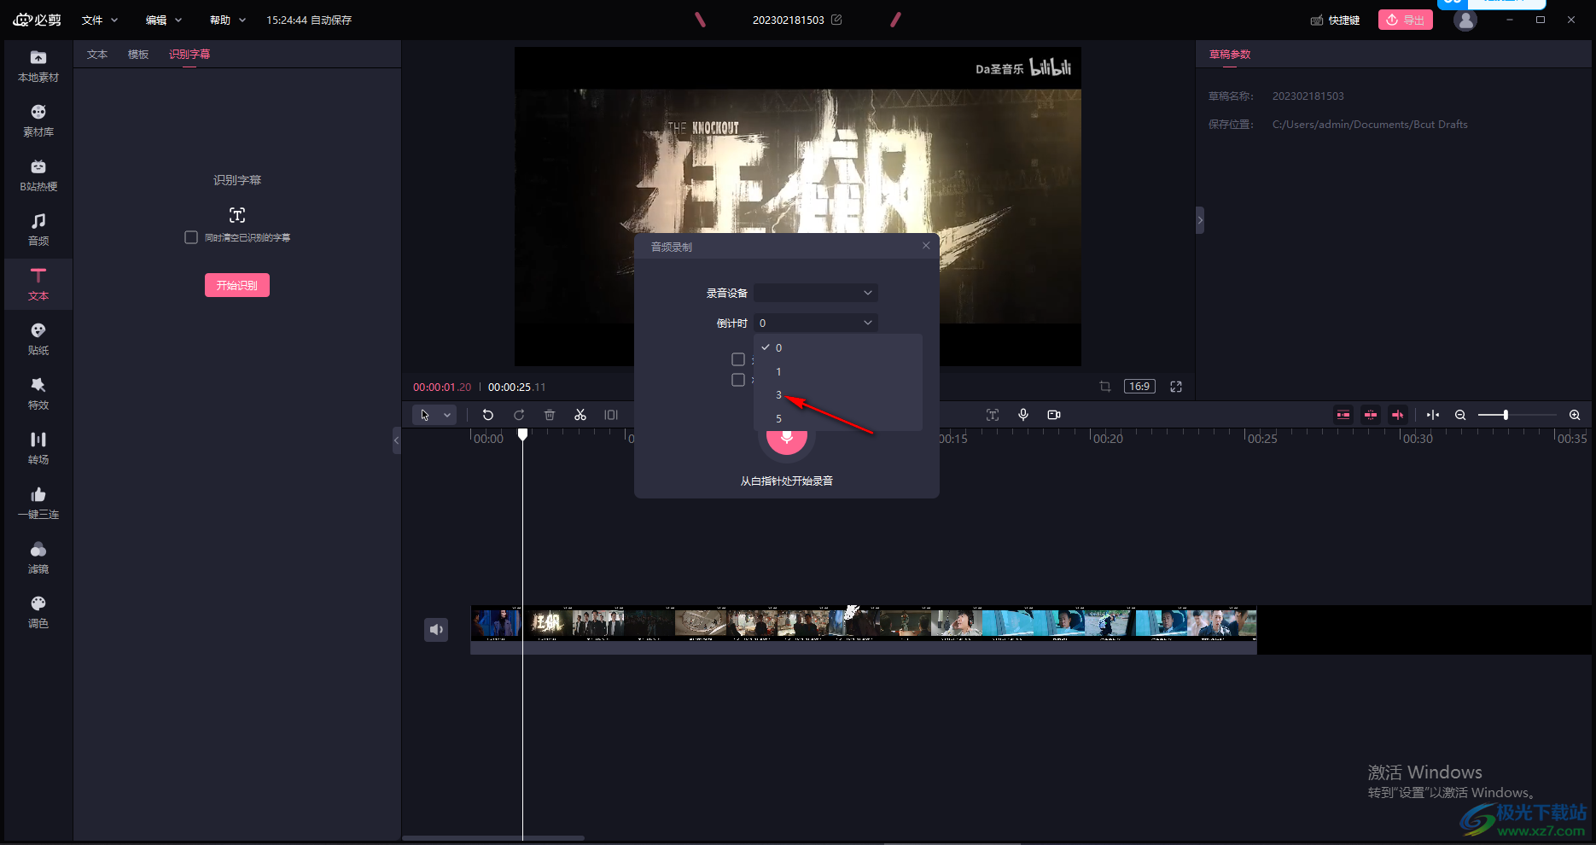The width and height of the screenshot is (1596, 845).
Task: Open the 特效 effects panel
Action: pos(38,394)
